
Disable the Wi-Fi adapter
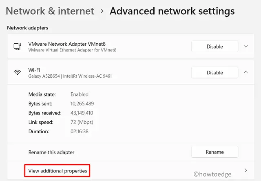pos(215,73)
